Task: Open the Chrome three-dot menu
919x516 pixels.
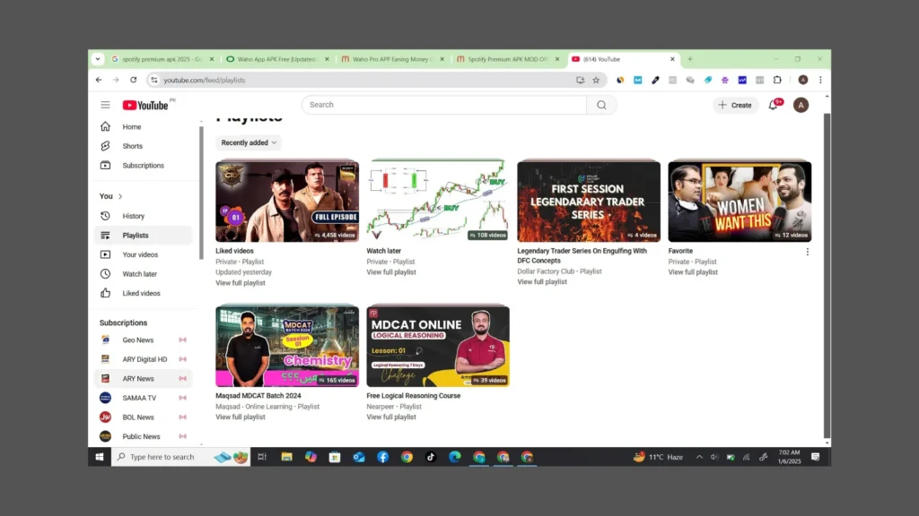Action: tap(820, 80)
